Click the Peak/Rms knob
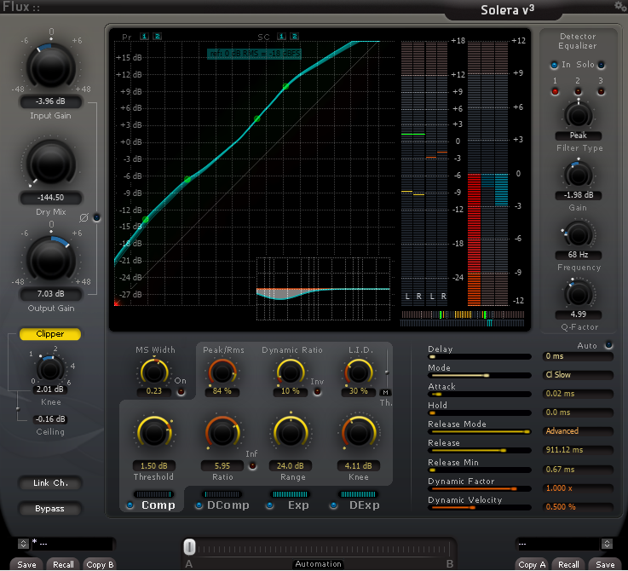The image size is (628, 571). pyautogui.click(x=222, y=372)
